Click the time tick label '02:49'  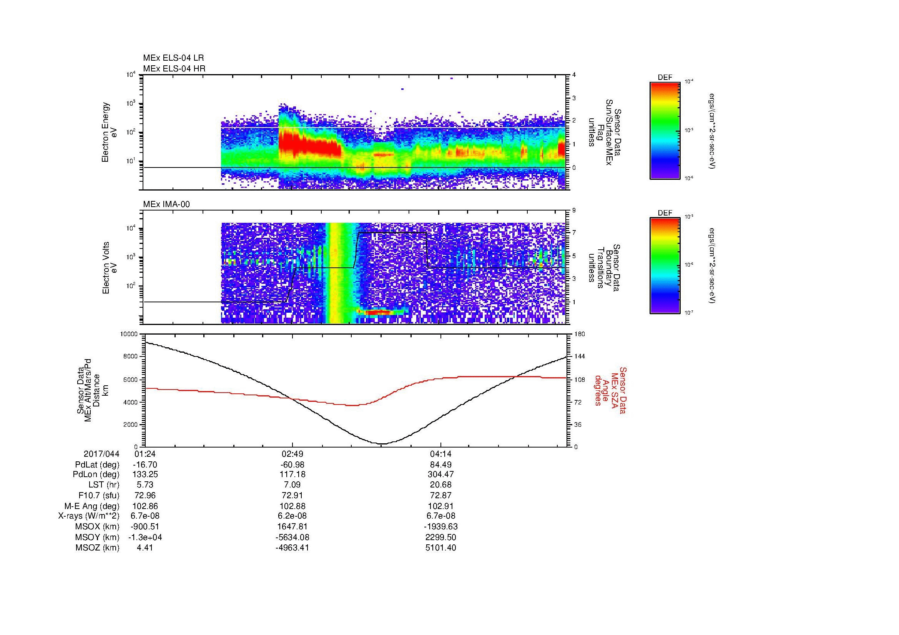pos(292,454)
